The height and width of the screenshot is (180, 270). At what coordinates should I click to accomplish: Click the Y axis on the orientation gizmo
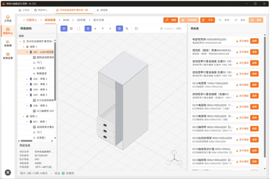[x=168, y=162]
